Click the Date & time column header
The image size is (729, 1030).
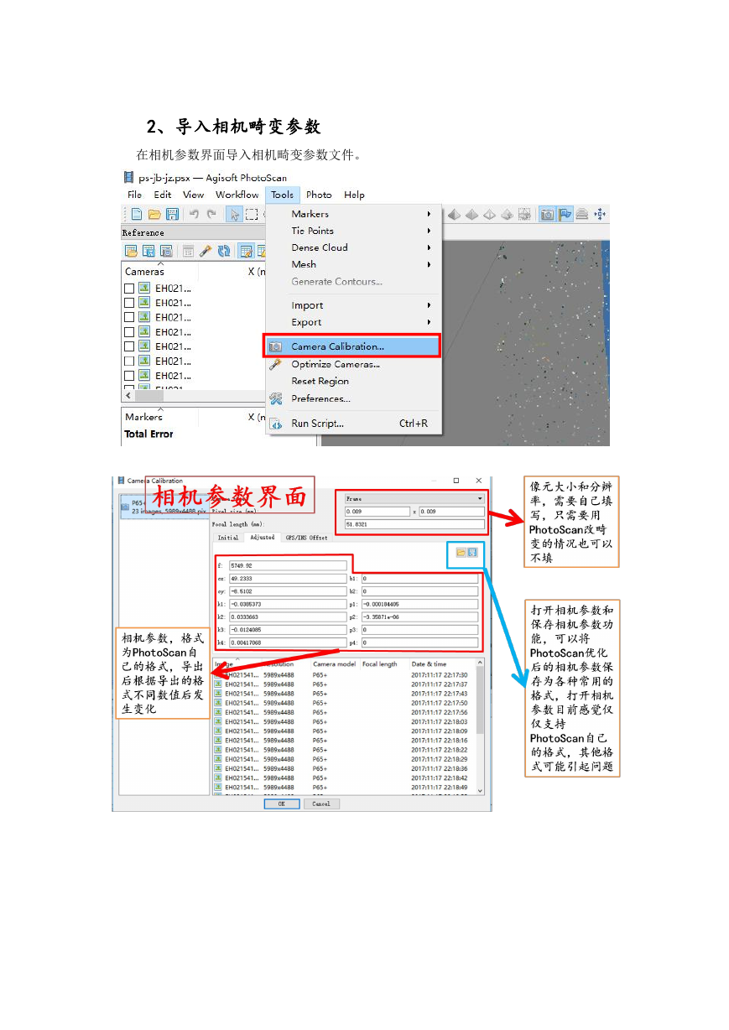(429, 664)
